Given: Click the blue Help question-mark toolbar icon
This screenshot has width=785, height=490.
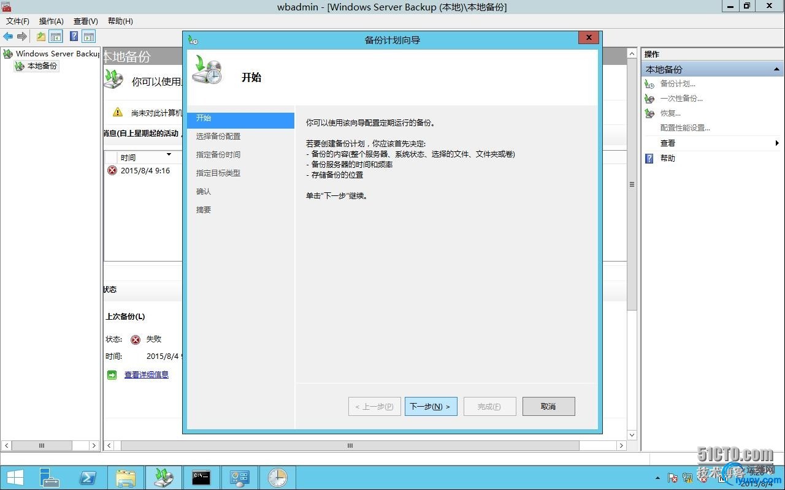Looking at the screenshot, I should click(74, 37).
